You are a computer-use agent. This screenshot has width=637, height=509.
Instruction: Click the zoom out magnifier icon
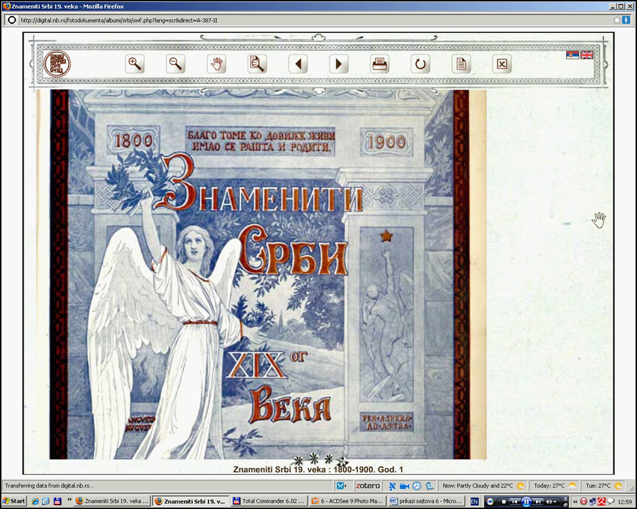176,64
